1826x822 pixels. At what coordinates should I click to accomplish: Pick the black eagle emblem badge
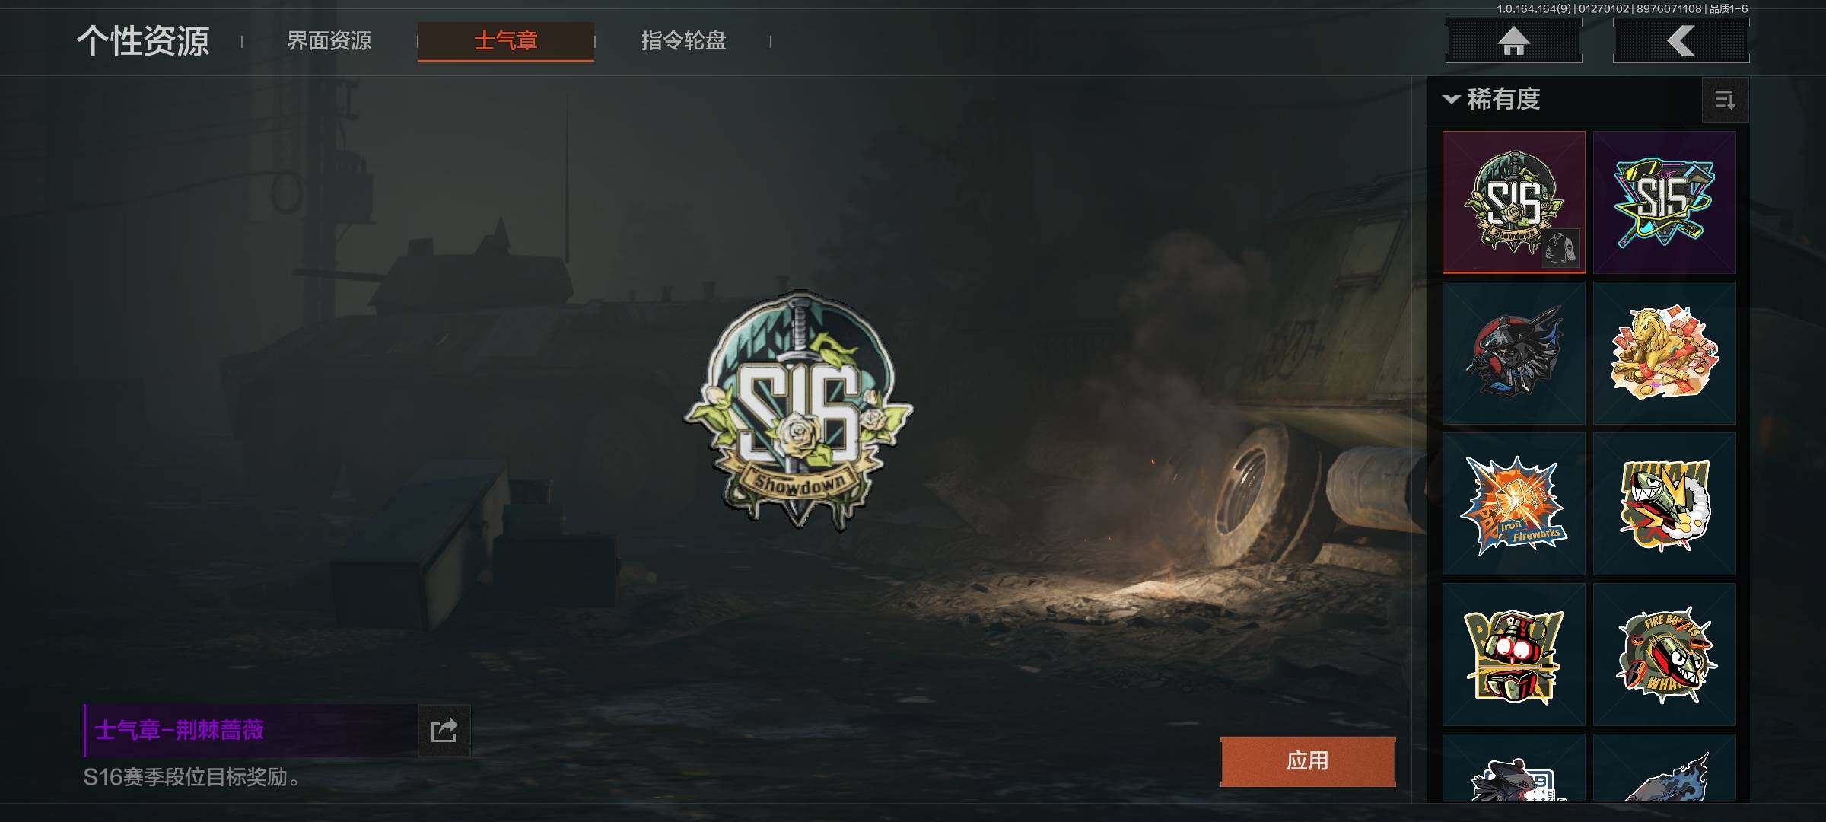point(1513,353)
